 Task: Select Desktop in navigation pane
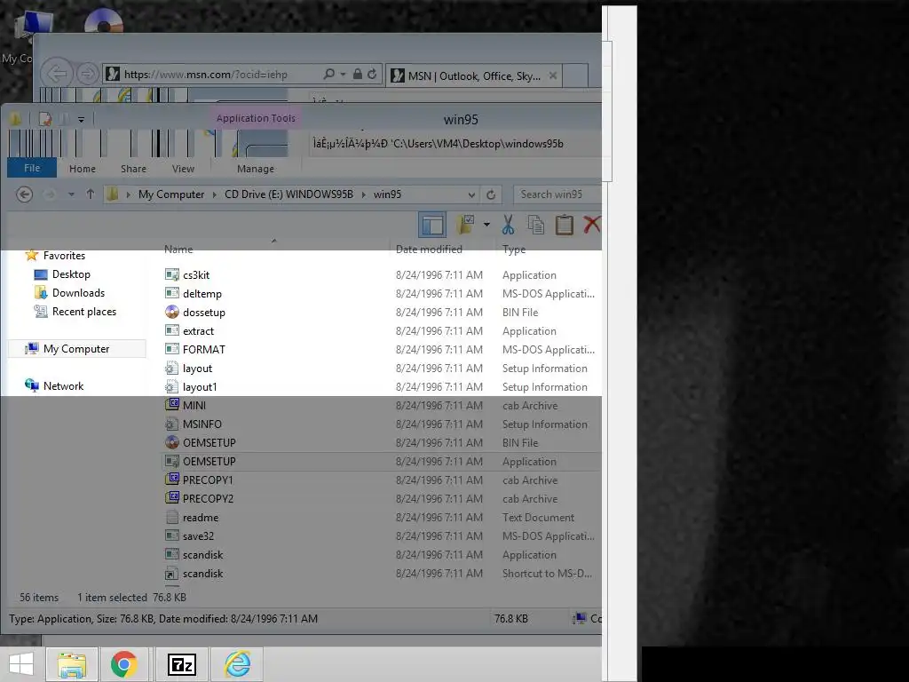point(71,274)
